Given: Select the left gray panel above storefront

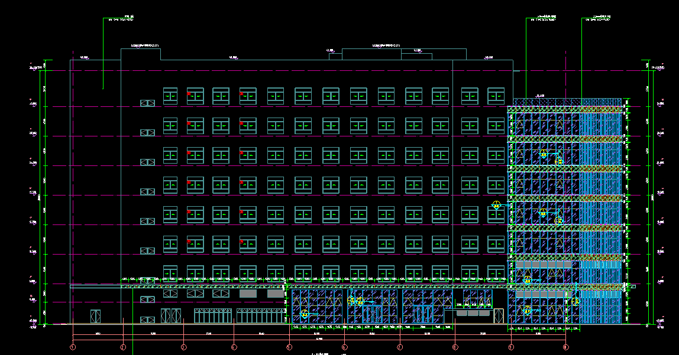Looking at the screenshot, I should click(248, 294).
